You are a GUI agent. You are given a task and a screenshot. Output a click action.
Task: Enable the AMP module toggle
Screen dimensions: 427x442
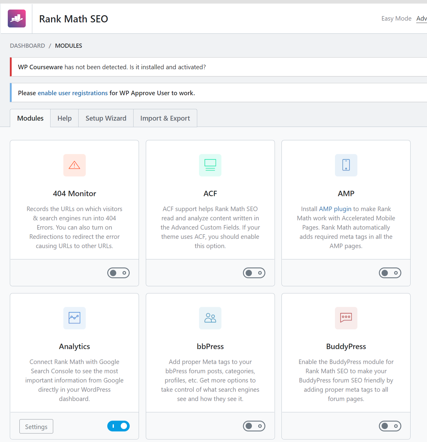[x=390, y=273]
